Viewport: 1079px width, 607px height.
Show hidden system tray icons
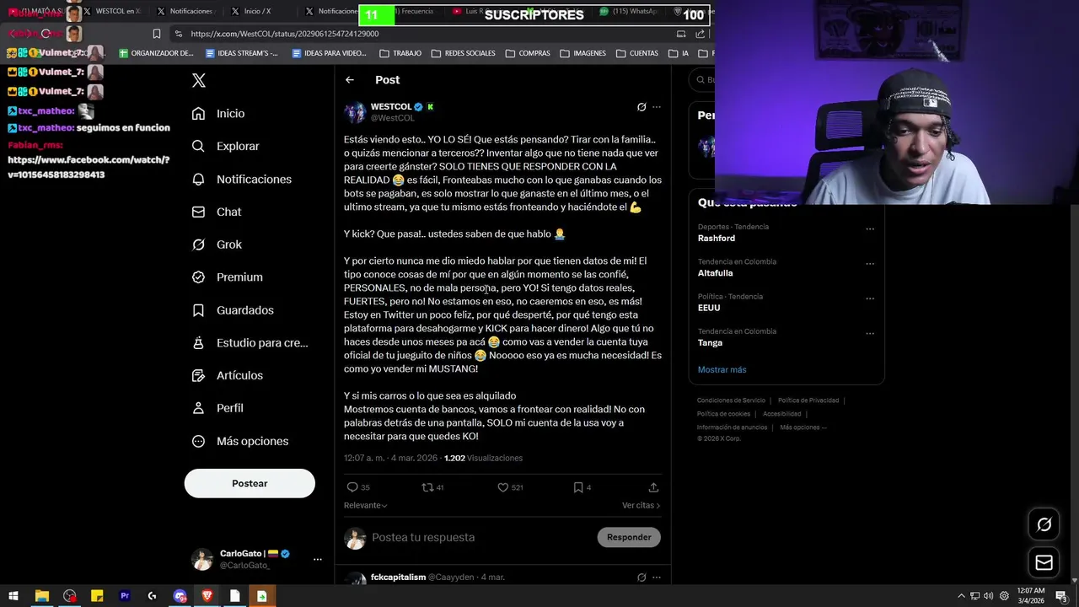961,596
